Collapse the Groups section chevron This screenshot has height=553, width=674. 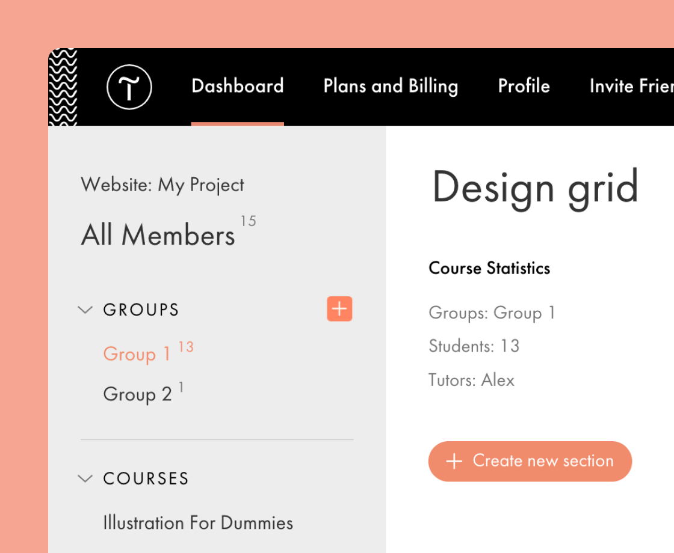pyautogui.click(x=85, y=310)
